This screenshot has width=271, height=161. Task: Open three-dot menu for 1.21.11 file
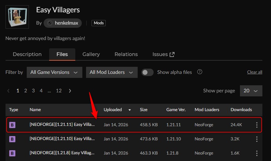pos(257,125)
